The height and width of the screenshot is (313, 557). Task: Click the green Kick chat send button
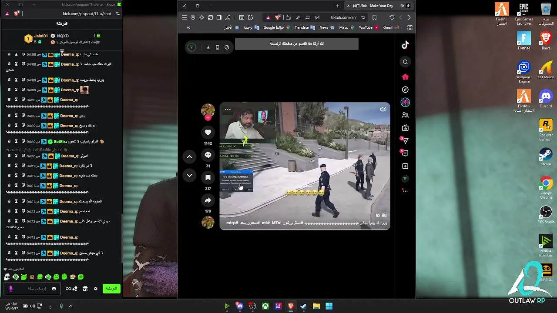click(112, 288)
